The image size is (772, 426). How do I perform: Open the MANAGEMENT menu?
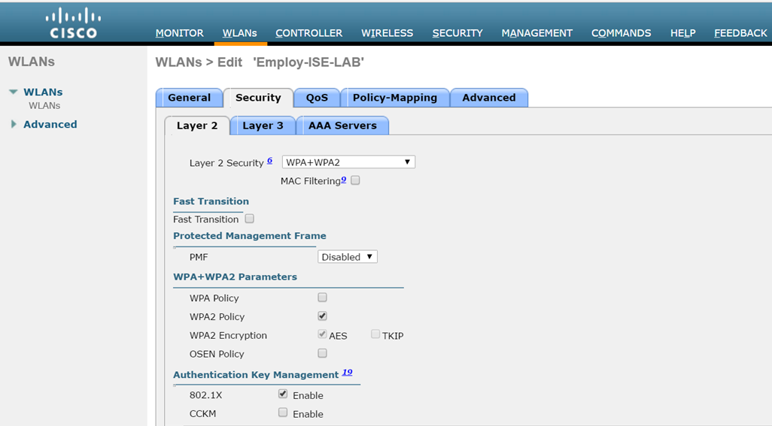[536, 33]
